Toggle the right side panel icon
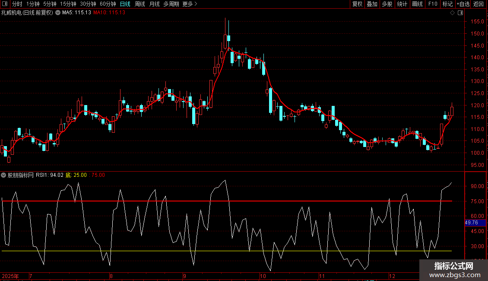488x281 pixels. tap(460, 13)
